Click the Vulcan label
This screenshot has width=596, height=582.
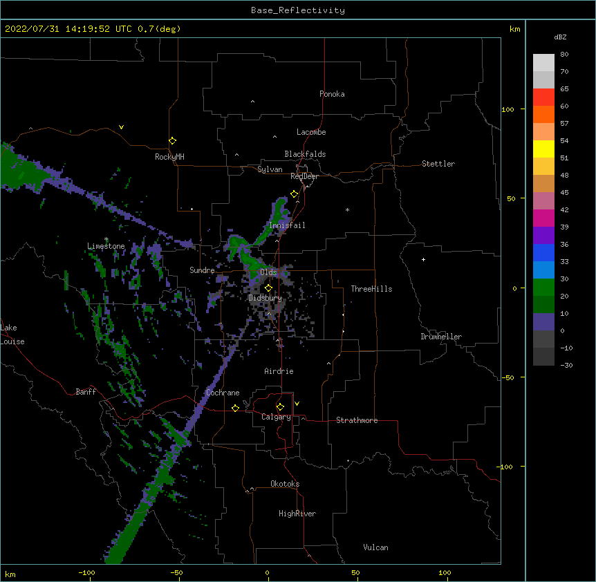point(375,547)
